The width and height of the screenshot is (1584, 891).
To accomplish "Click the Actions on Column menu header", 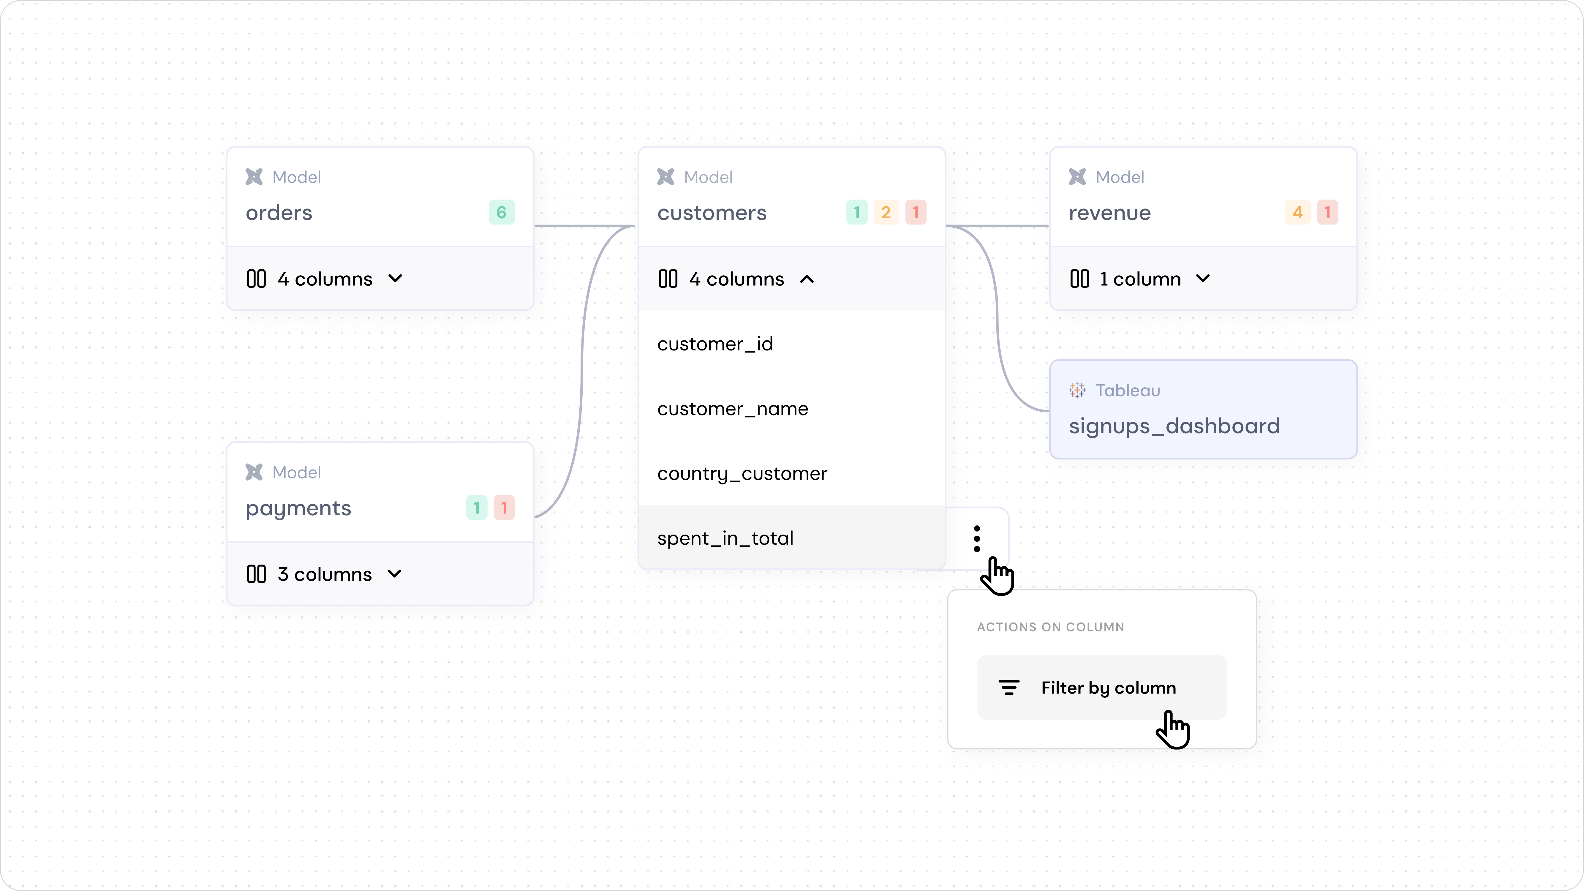I will [1050, 627].
